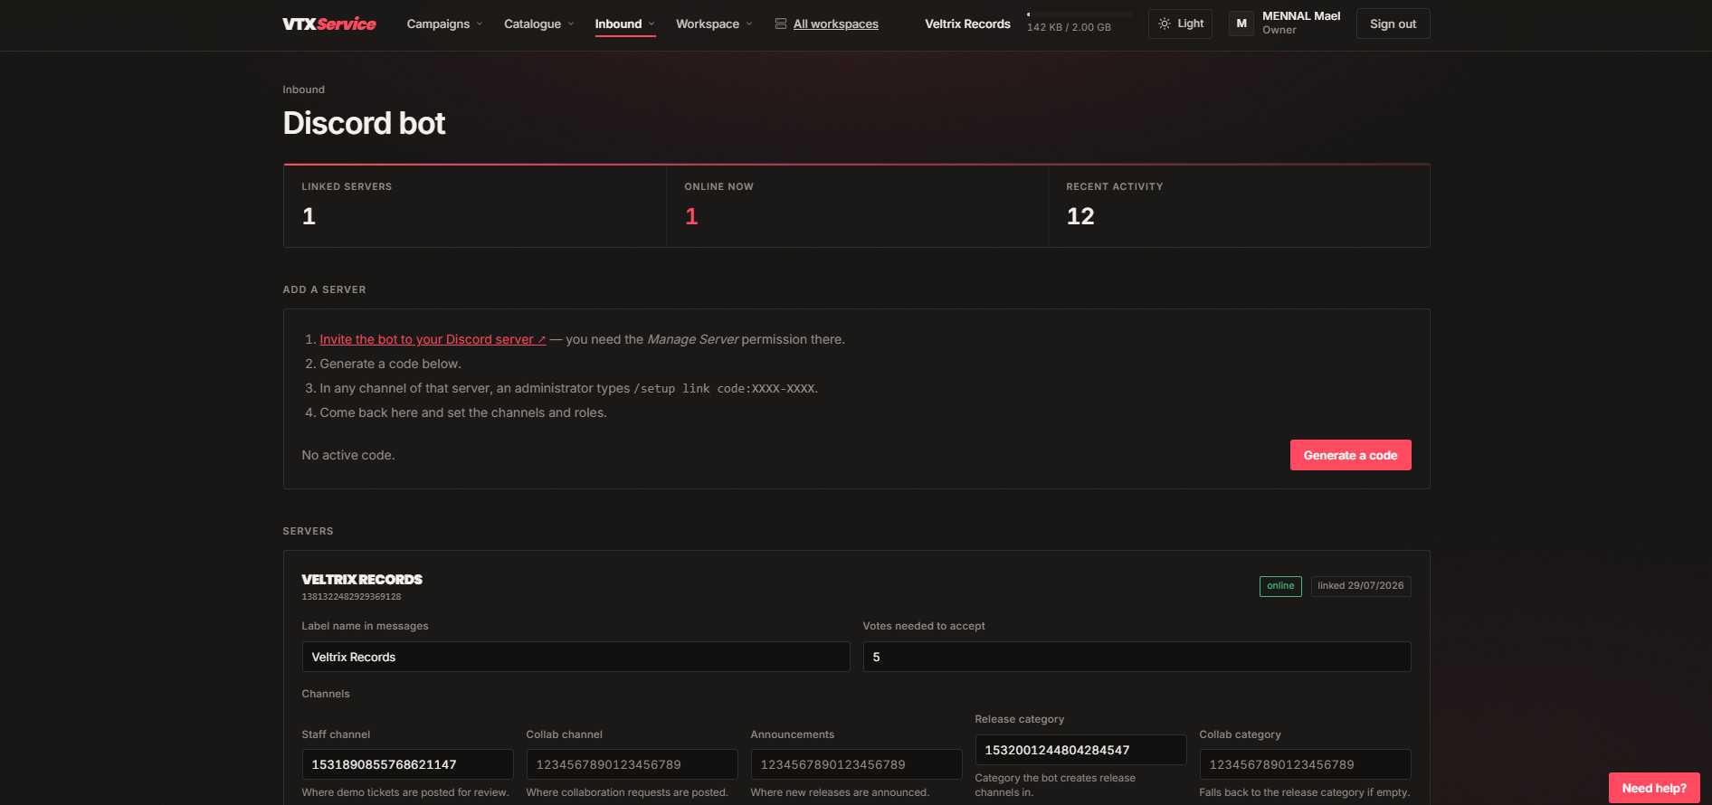Click the M user avatar
Viewport: 1712px width, 805px height.
(x=1241, y=24)
